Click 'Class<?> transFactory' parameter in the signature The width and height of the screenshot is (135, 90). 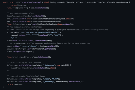[x=117, y=2]
